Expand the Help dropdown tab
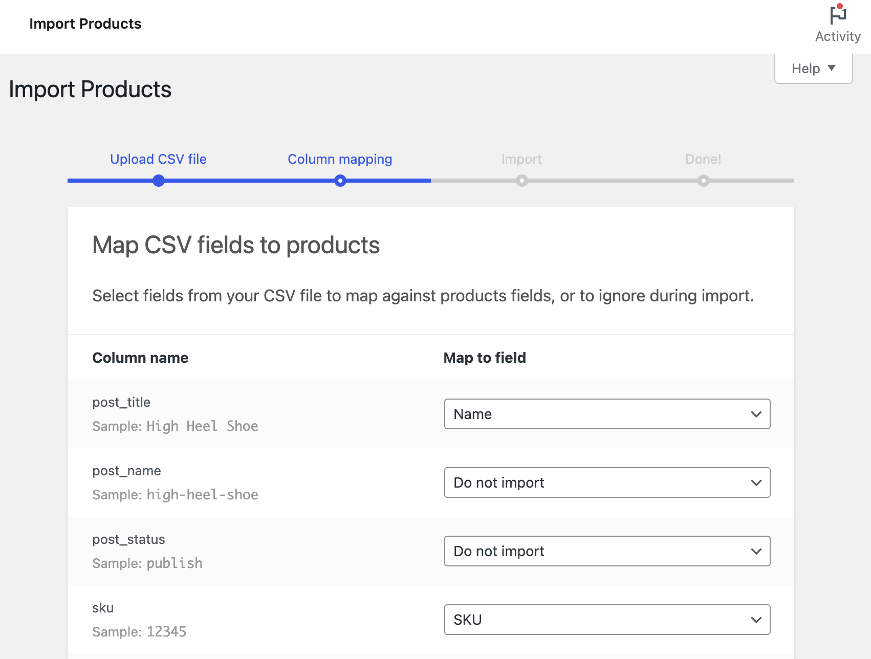This screenshot has width=871, height=659. 813,69
